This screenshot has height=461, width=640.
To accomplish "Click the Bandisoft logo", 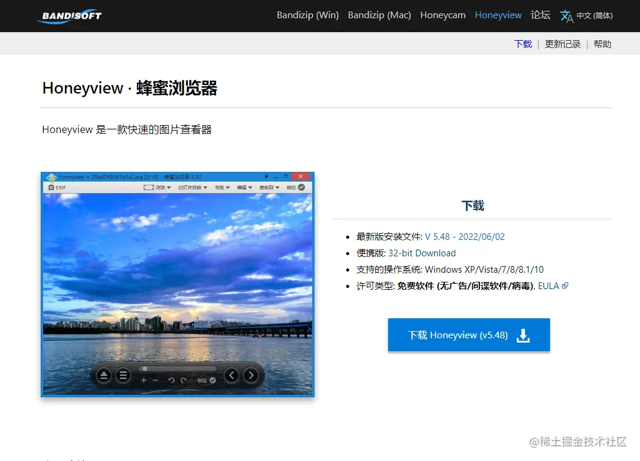I will (x=70, y=16).
